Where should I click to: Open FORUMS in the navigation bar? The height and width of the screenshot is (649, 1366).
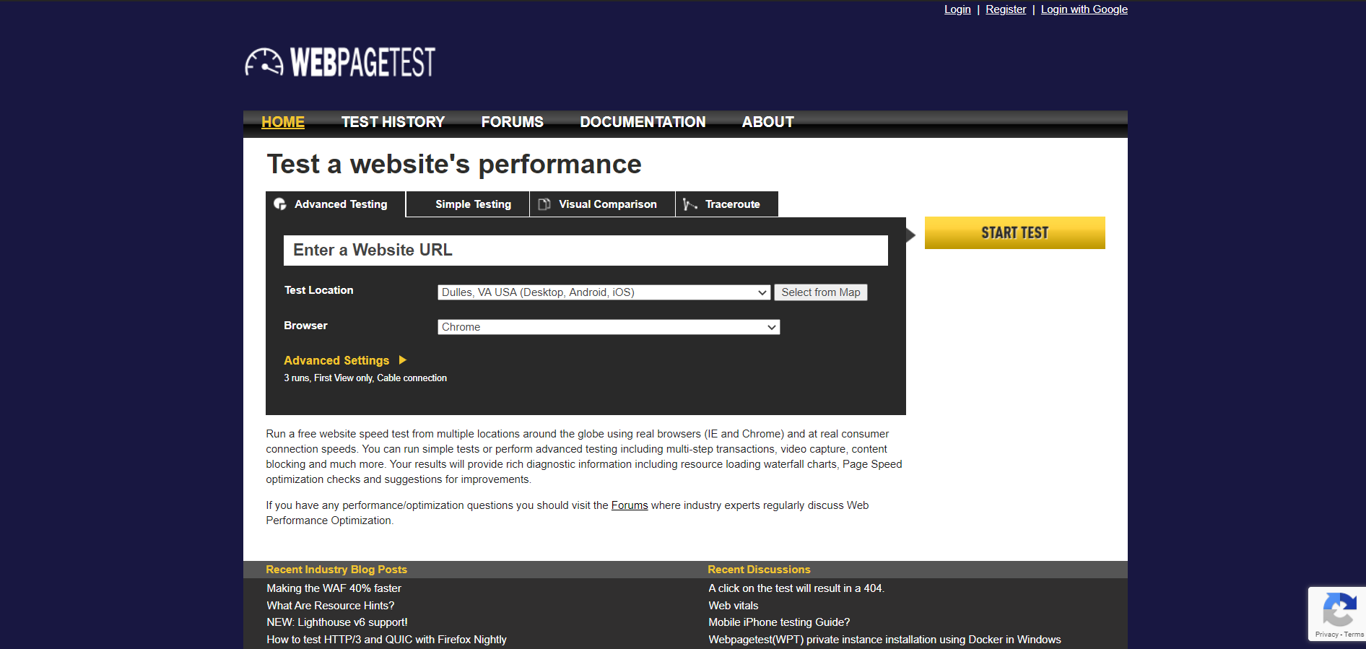tap(512, 122)
